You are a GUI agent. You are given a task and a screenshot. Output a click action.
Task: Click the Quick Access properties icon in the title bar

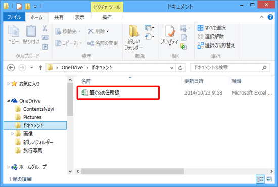pyautogui.click(x=19, y=7)
